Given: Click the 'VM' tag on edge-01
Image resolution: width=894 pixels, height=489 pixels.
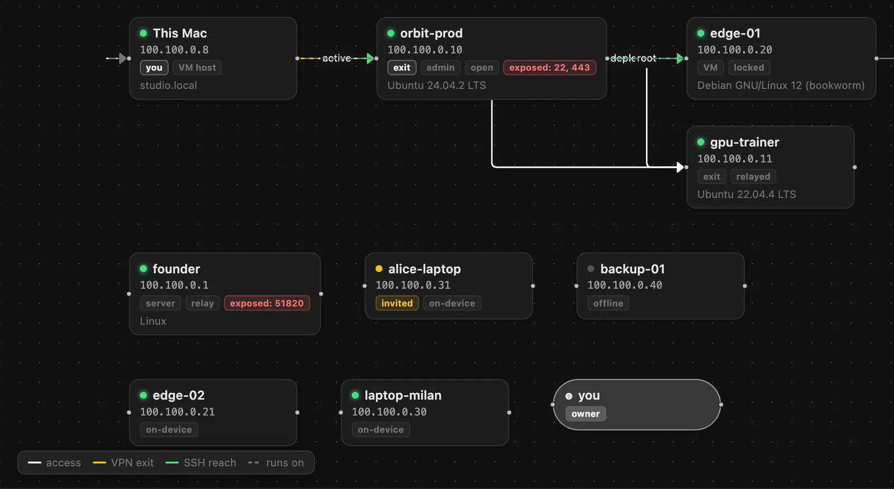Looking at the screenshot, I should [x=711, y=68].
